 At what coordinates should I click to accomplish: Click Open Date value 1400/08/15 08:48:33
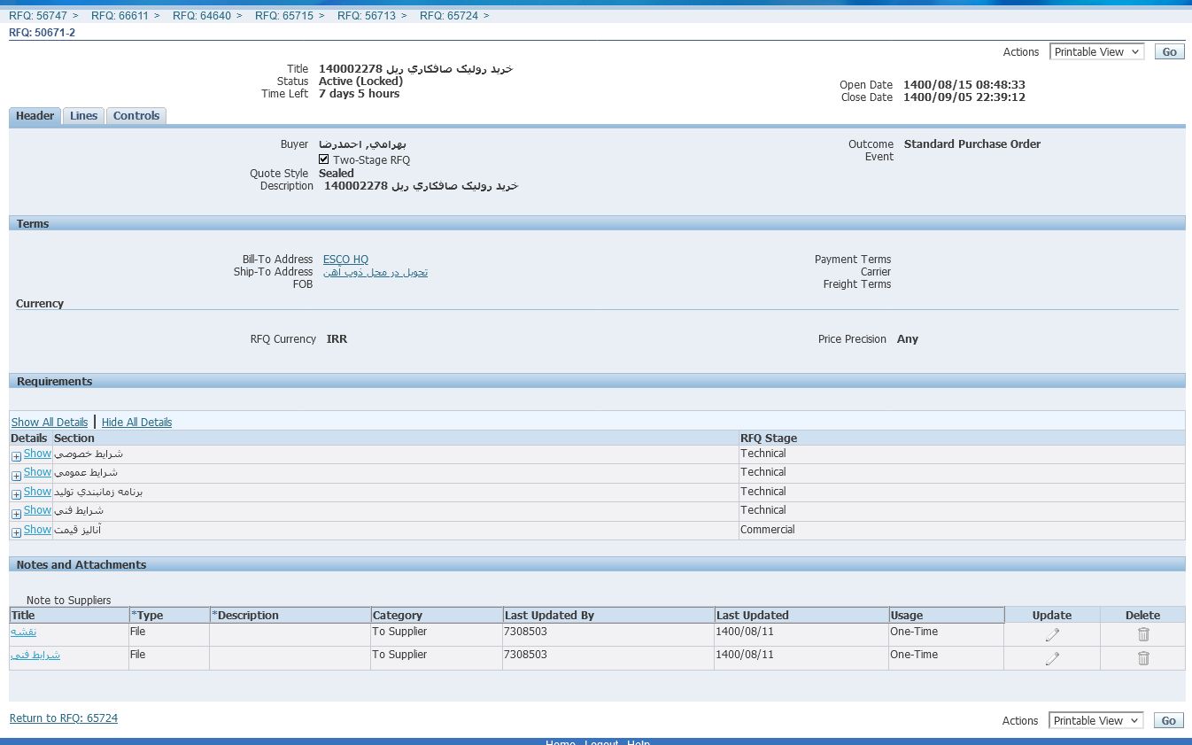click(x=964, y=85)
